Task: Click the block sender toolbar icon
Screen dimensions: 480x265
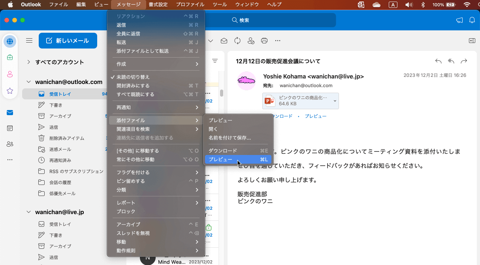Action: 251,41
